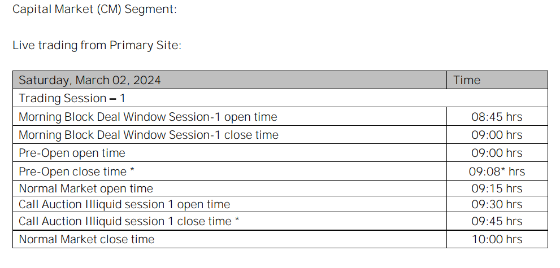
Task: Click the 'Capital Market (CM) Segment:' heading
Action: 94,10
